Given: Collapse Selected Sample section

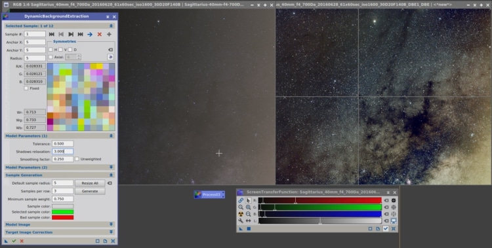Looking at the screenshot, I should point(111,26).
